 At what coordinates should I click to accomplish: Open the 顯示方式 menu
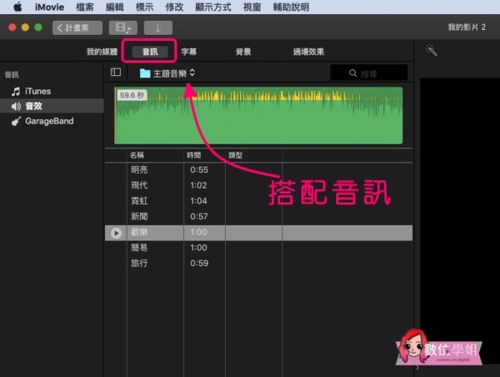215,7
